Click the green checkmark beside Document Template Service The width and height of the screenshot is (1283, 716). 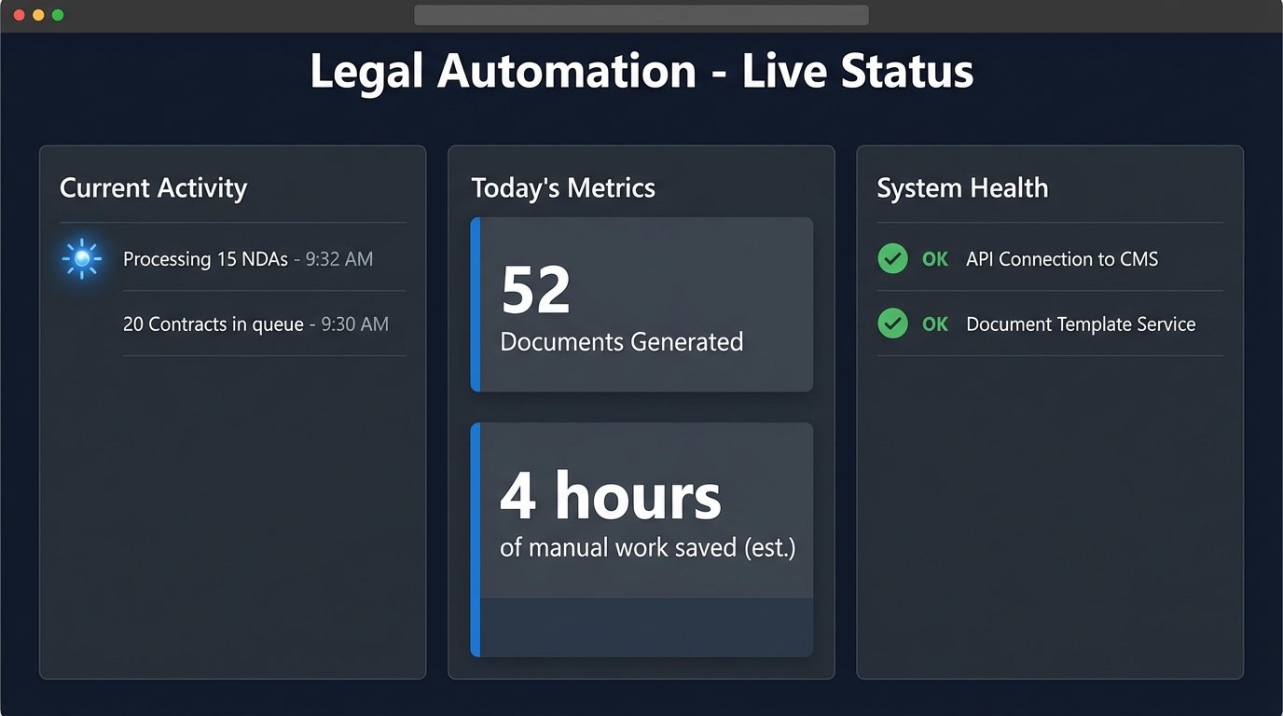[892, 324]
